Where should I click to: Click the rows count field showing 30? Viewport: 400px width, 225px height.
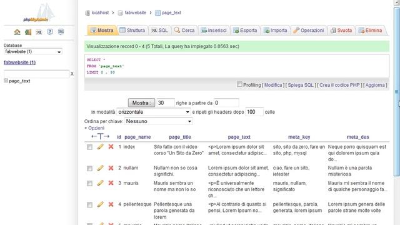(x=166, y=102)
